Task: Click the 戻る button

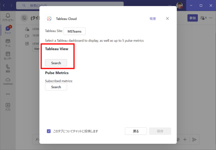Action: pos(136,131)
